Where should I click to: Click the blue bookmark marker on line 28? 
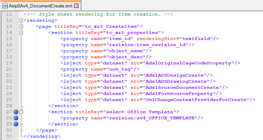(17, 118)
